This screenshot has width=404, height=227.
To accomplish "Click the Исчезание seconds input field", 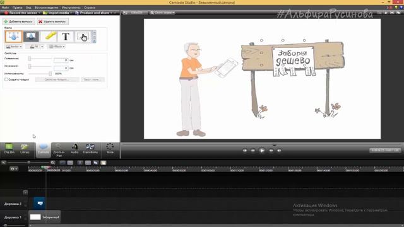I will [61, 68].
